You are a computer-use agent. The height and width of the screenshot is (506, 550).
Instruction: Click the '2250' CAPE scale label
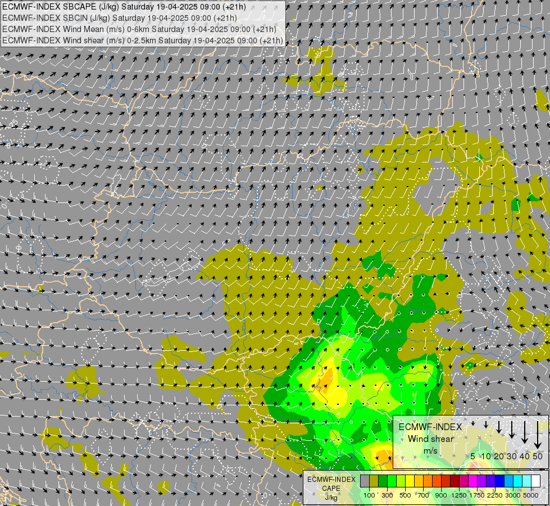[x=495, y=495]
